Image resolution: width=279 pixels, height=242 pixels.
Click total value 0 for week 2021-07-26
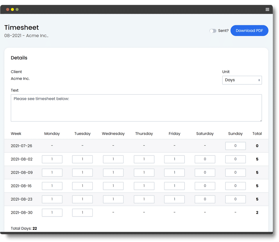click(257, 146)
